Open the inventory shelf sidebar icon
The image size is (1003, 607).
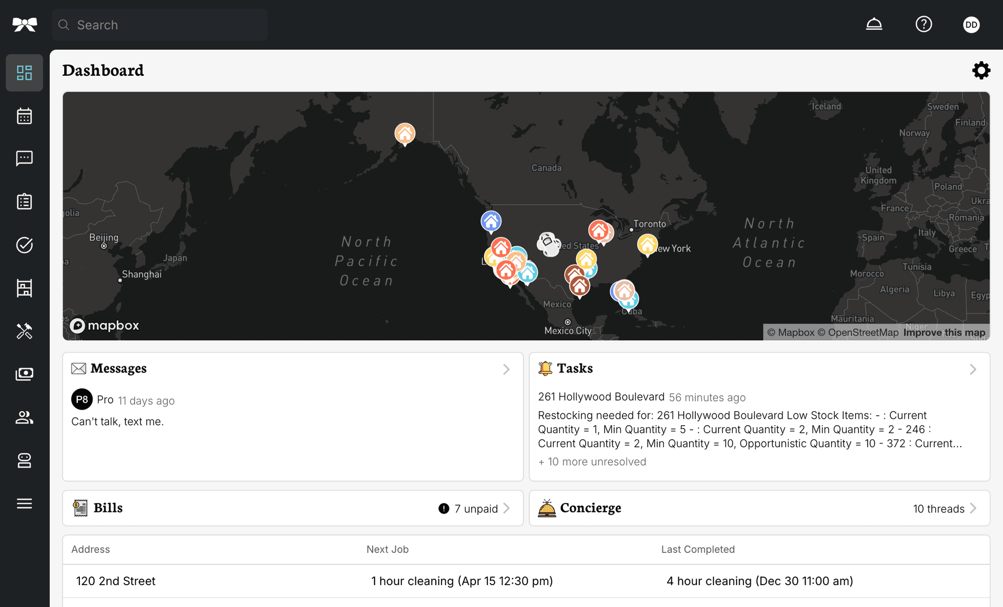click(24, 288)
